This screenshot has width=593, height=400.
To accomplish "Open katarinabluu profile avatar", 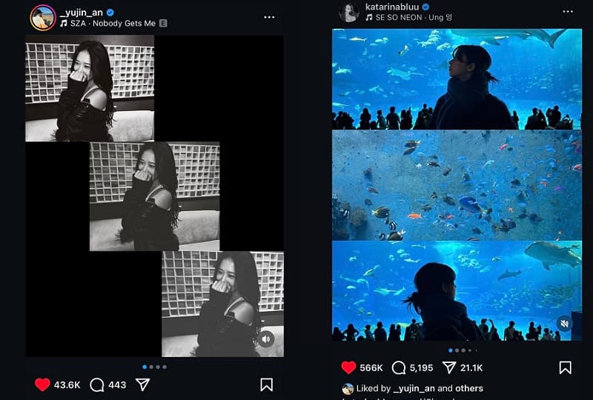I will (x=349, y=12).
